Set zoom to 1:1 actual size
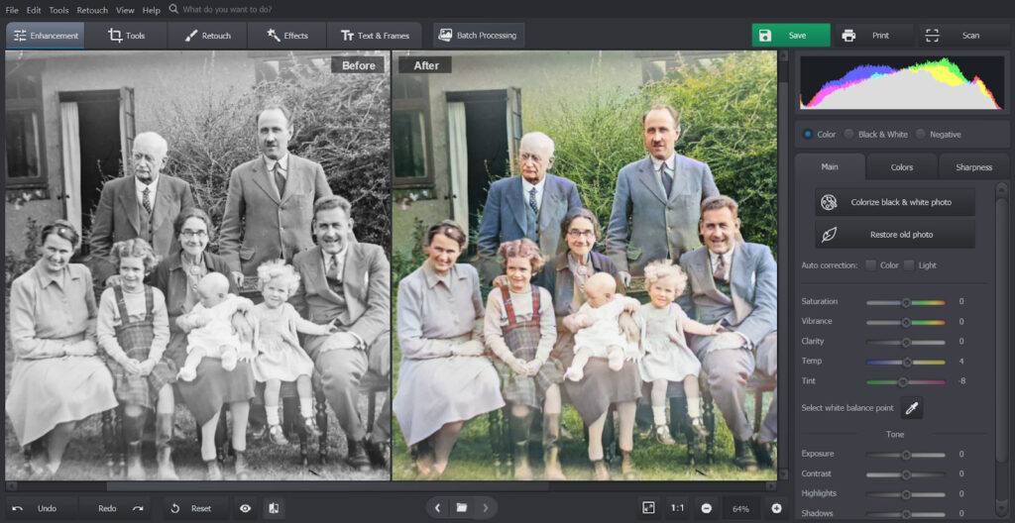This screenshot has height=523, width=1015. [677, 508]
